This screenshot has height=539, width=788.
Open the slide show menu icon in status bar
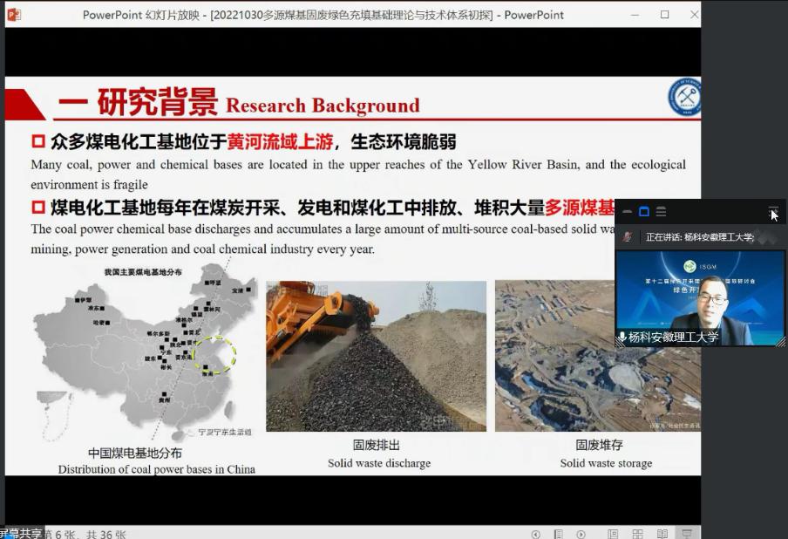pyautogui.click(x=558, y=534)
